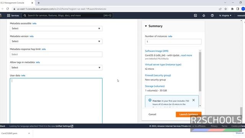Focus the AWS services search box

(x=67, y=15)
